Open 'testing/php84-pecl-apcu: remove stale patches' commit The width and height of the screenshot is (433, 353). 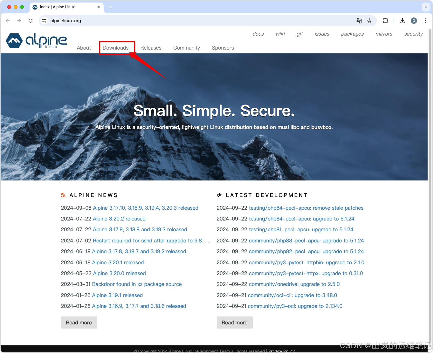tap(306, 208)
